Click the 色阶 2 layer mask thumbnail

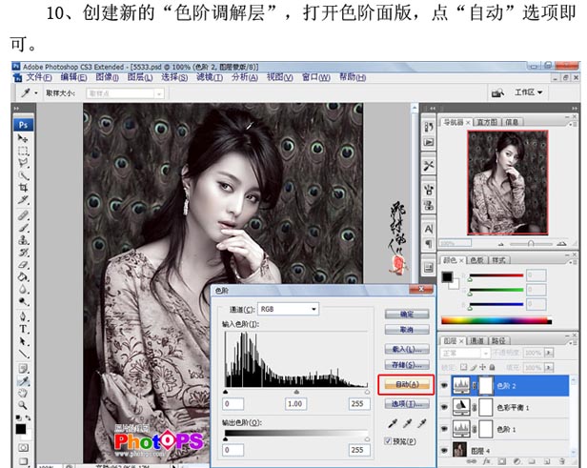486,386
